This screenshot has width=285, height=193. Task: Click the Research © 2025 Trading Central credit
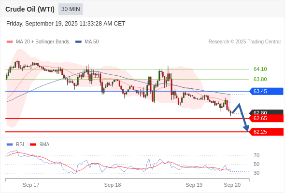tap(244, 42)
